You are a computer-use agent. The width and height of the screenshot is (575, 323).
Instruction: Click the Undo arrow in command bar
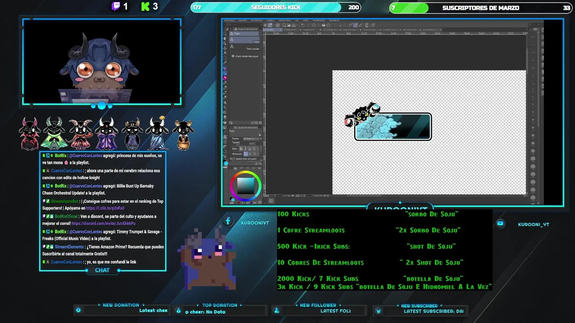coord(302,25)
